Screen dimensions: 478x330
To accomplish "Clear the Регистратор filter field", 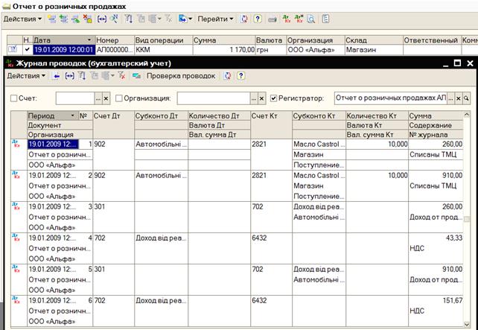I will [x=459, y=98].
